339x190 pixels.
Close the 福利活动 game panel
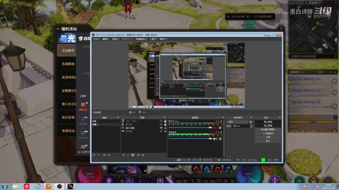click(x=281, y=28)
